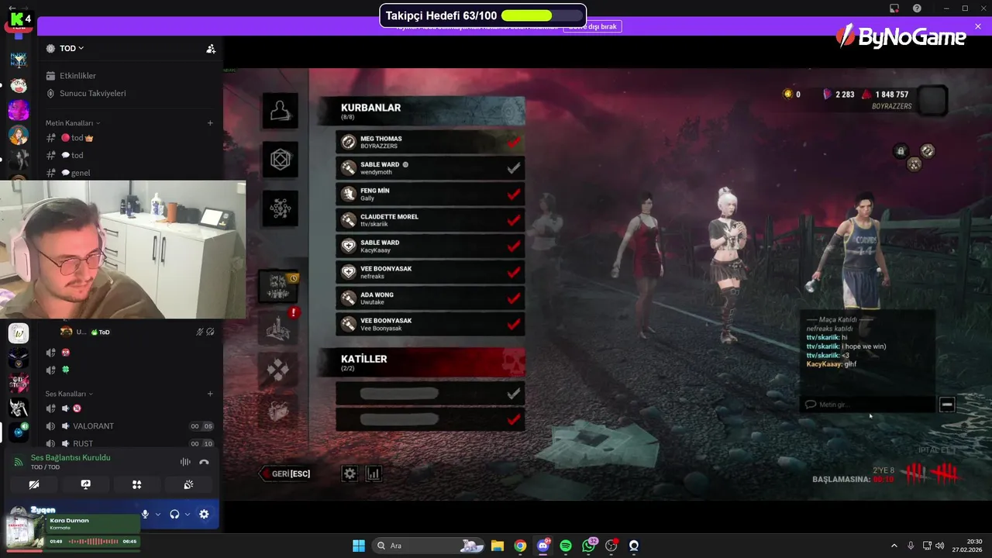Open the purple-pink server icon
The height and width of the screenshot is (558, 992).
click(x=19, y=110)
